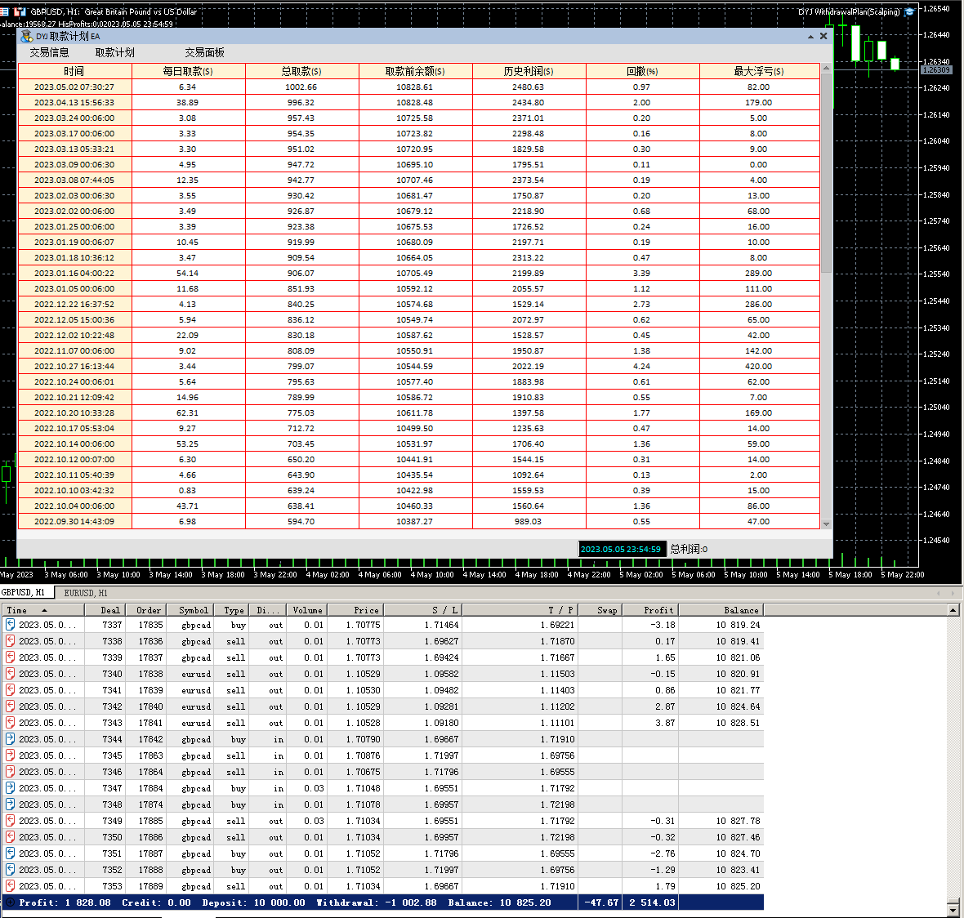Click the Swap column header

[x=600, y=610]
